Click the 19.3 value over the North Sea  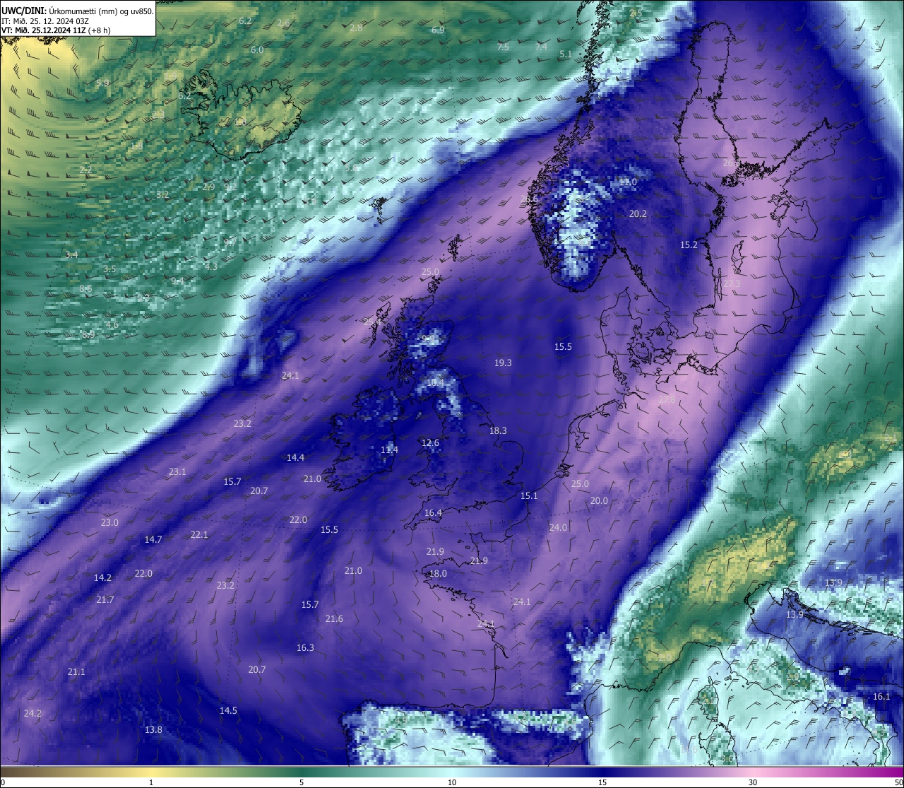(x=503, y=363)
